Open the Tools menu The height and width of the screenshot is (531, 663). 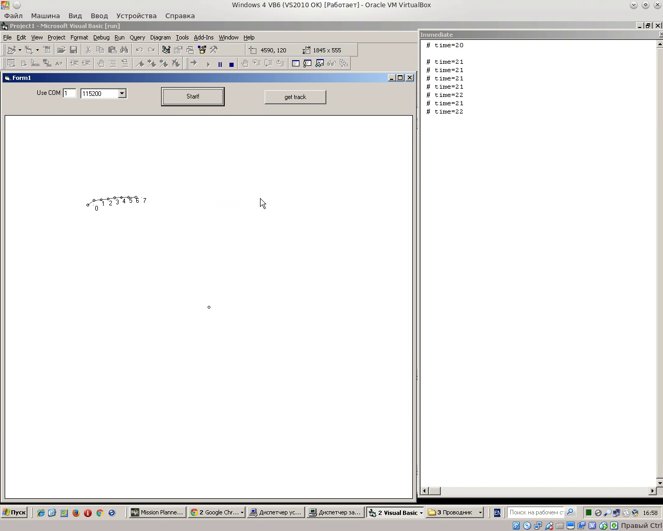pos(182,37)
